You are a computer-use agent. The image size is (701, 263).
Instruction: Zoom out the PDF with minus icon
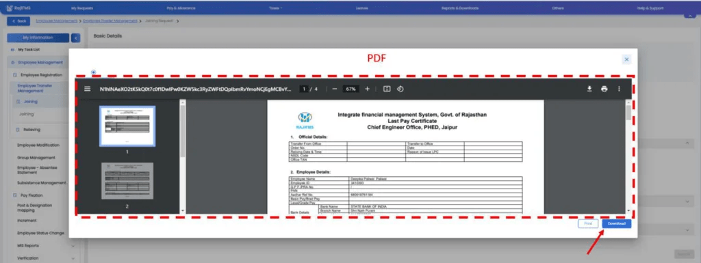[x=334, y=89]
